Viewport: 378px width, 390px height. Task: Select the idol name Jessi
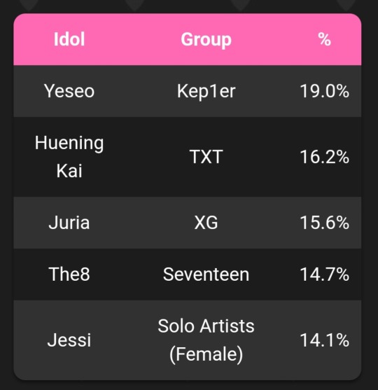click(x=69, y=340)
